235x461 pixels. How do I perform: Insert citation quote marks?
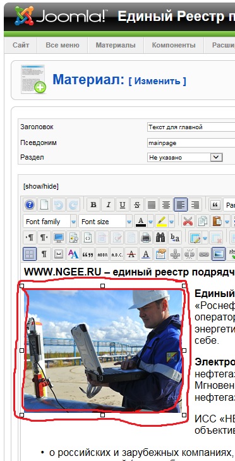tap(88, 254)
